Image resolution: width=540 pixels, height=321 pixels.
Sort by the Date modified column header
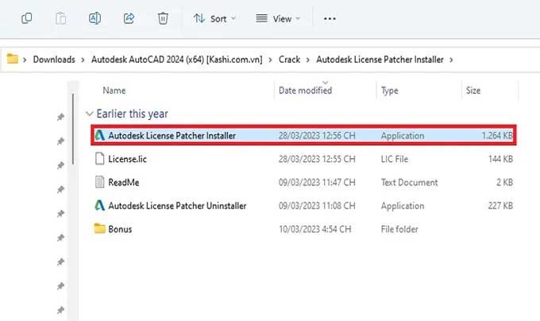click(x=305, y=91)
